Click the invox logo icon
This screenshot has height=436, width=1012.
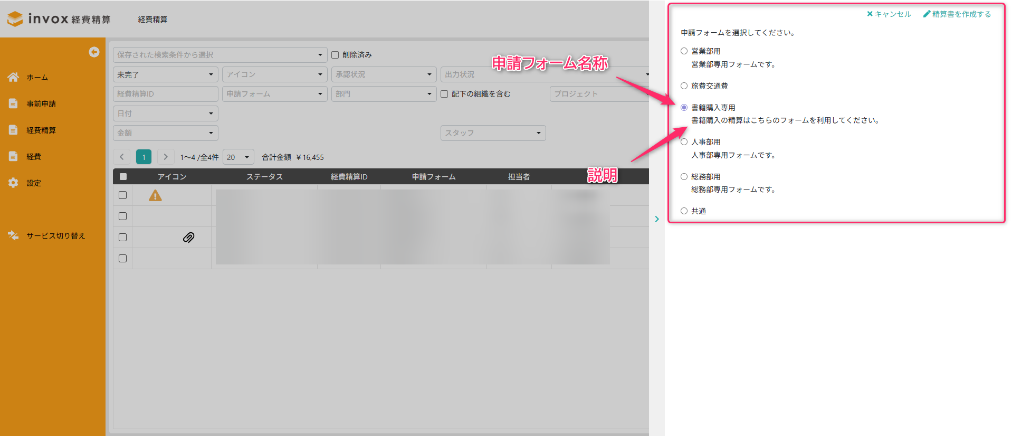click(x=15, y=19)
